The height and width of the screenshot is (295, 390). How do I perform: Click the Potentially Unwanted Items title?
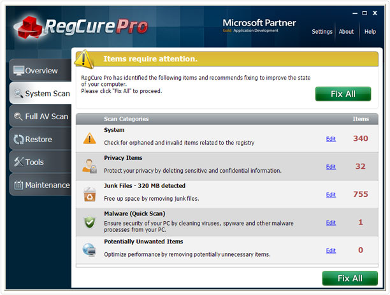pyautogui.click(x=143, y=241)
